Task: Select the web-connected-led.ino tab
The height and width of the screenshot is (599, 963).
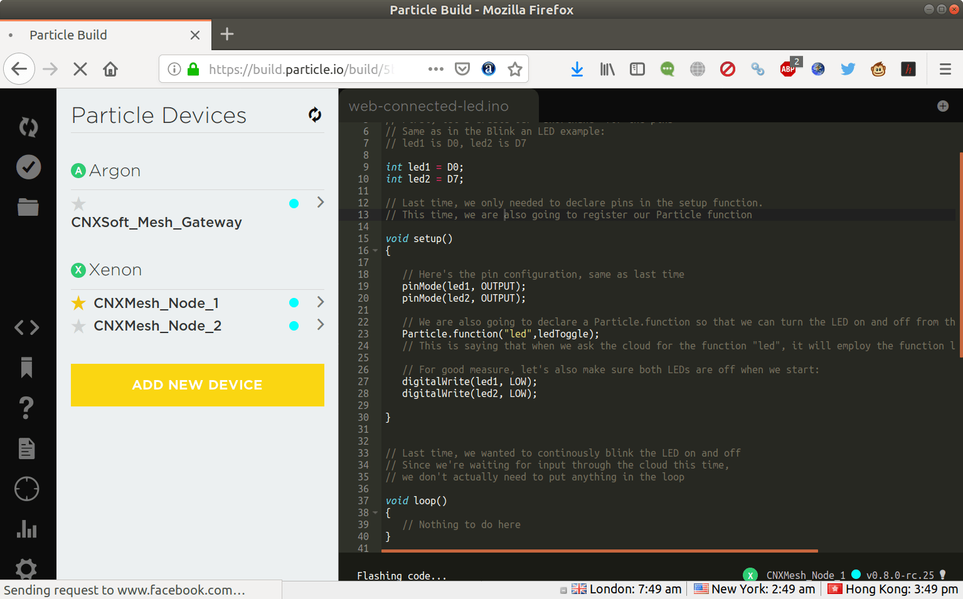Action: coord(428,106)
